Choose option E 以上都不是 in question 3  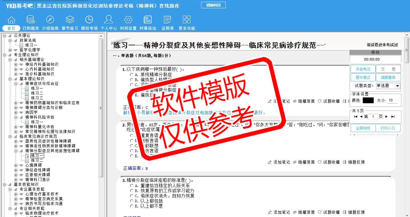131,206
